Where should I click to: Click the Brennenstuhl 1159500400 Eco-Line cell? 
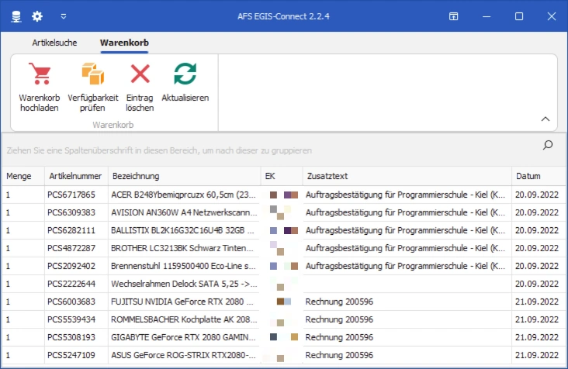point(184,266)
